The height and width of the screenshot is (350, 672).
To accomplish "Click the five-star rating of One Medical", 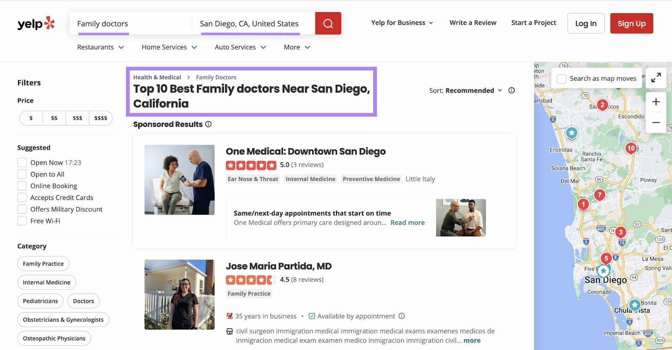I will tap(251, 165).
